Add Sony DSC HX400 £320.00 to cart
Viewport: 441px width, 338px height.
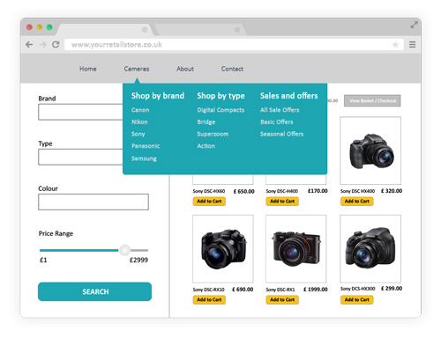coord(357,202)
